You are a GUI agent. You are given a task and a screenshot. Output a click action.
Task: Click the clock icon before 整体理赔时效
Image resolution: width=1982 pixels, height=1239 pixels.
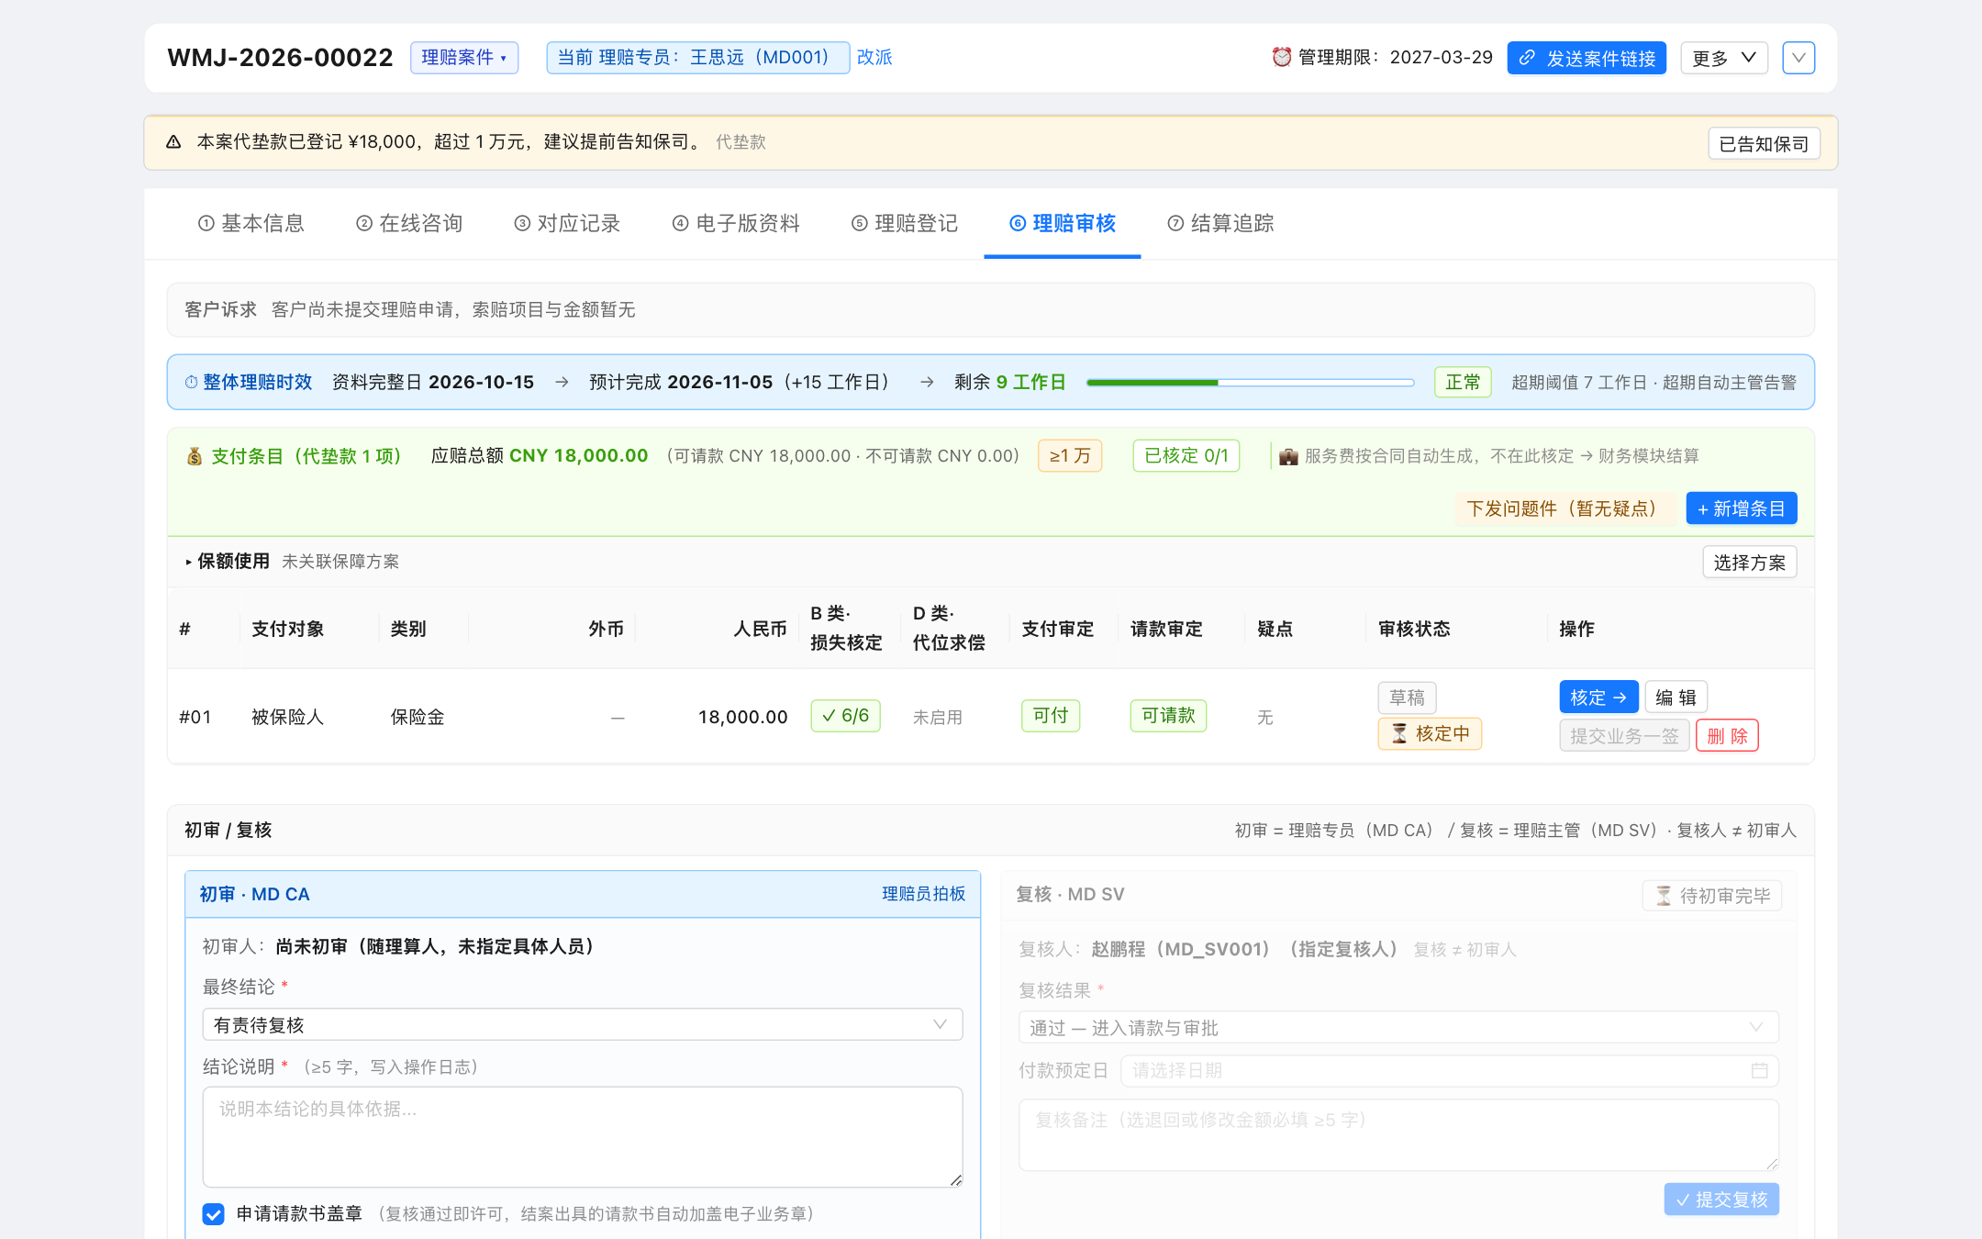[191, 382]
